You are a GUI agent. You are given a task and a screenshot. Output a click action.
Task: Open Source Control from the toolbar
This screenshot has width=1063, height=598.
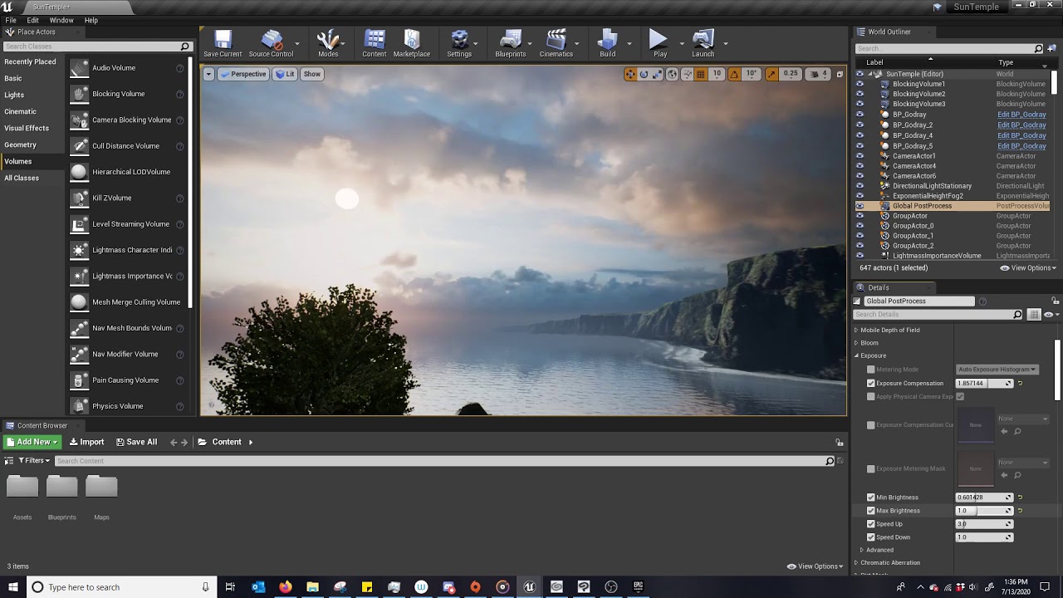(x=271, y=44)
